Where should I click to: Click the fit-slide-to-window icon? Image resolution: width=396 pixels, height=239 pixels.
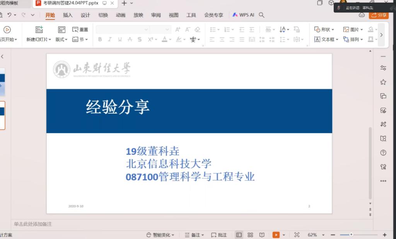tap(297, 235)
